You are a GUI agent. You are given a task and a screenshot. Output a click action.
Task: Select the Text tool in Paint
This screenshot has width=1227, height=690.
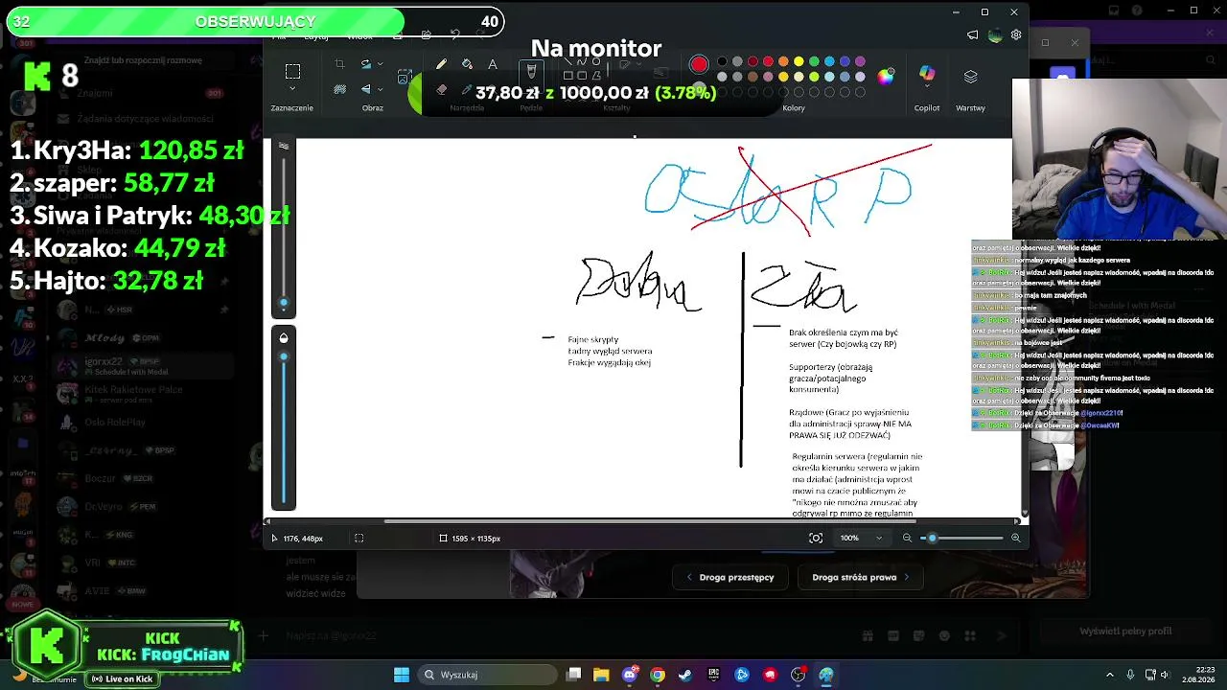[x=493, y=65]
